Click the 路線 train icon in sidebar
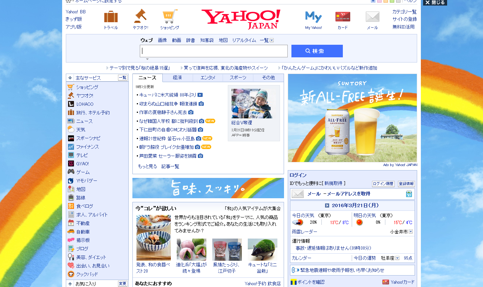The height and width of the screenshot is (287, 483). point(71,197)
